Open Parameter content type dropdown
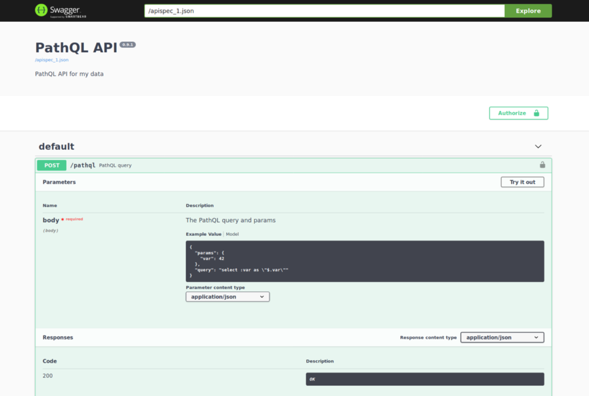The height and width of the screenshot is (396, 589). (227, 297)
